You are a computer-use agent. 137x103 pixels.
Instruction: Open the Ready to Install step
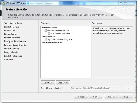click(11, 52)
